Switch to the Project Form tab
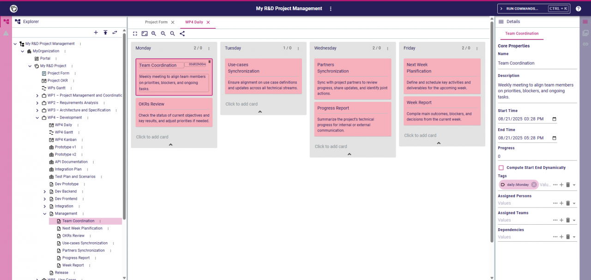The width and height of the screenshot is (591, 280). pyautogui.click(x=156, y=22)
